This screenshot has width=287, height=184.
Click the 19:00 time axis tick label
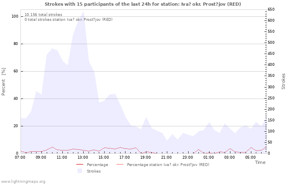click(x=146, y=157)
